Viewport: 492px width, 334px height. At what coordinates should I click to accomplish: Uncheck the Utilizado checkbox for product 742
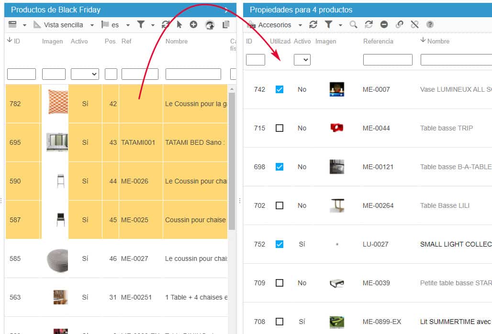pos(280,89)
